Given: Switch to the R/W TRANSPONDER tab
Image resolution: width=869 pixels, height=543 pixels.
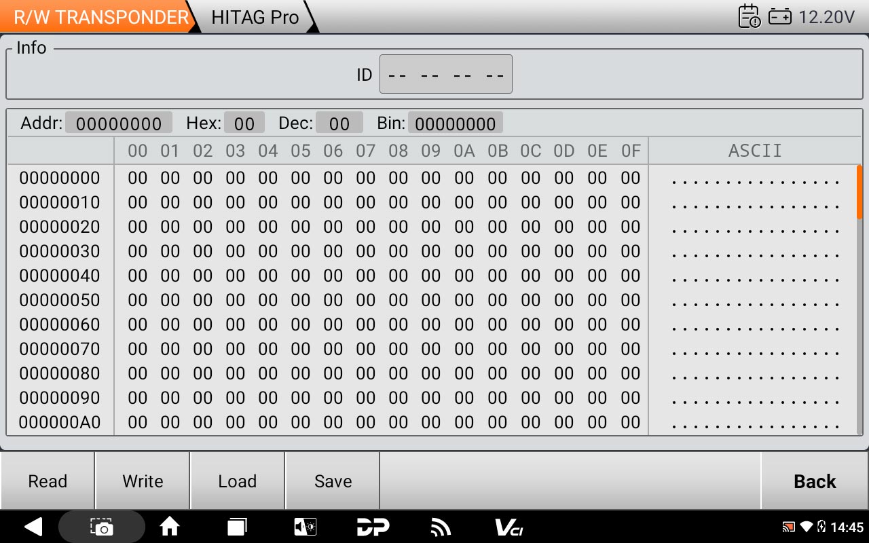Looking at the screenshot, I should click(100, 17).
